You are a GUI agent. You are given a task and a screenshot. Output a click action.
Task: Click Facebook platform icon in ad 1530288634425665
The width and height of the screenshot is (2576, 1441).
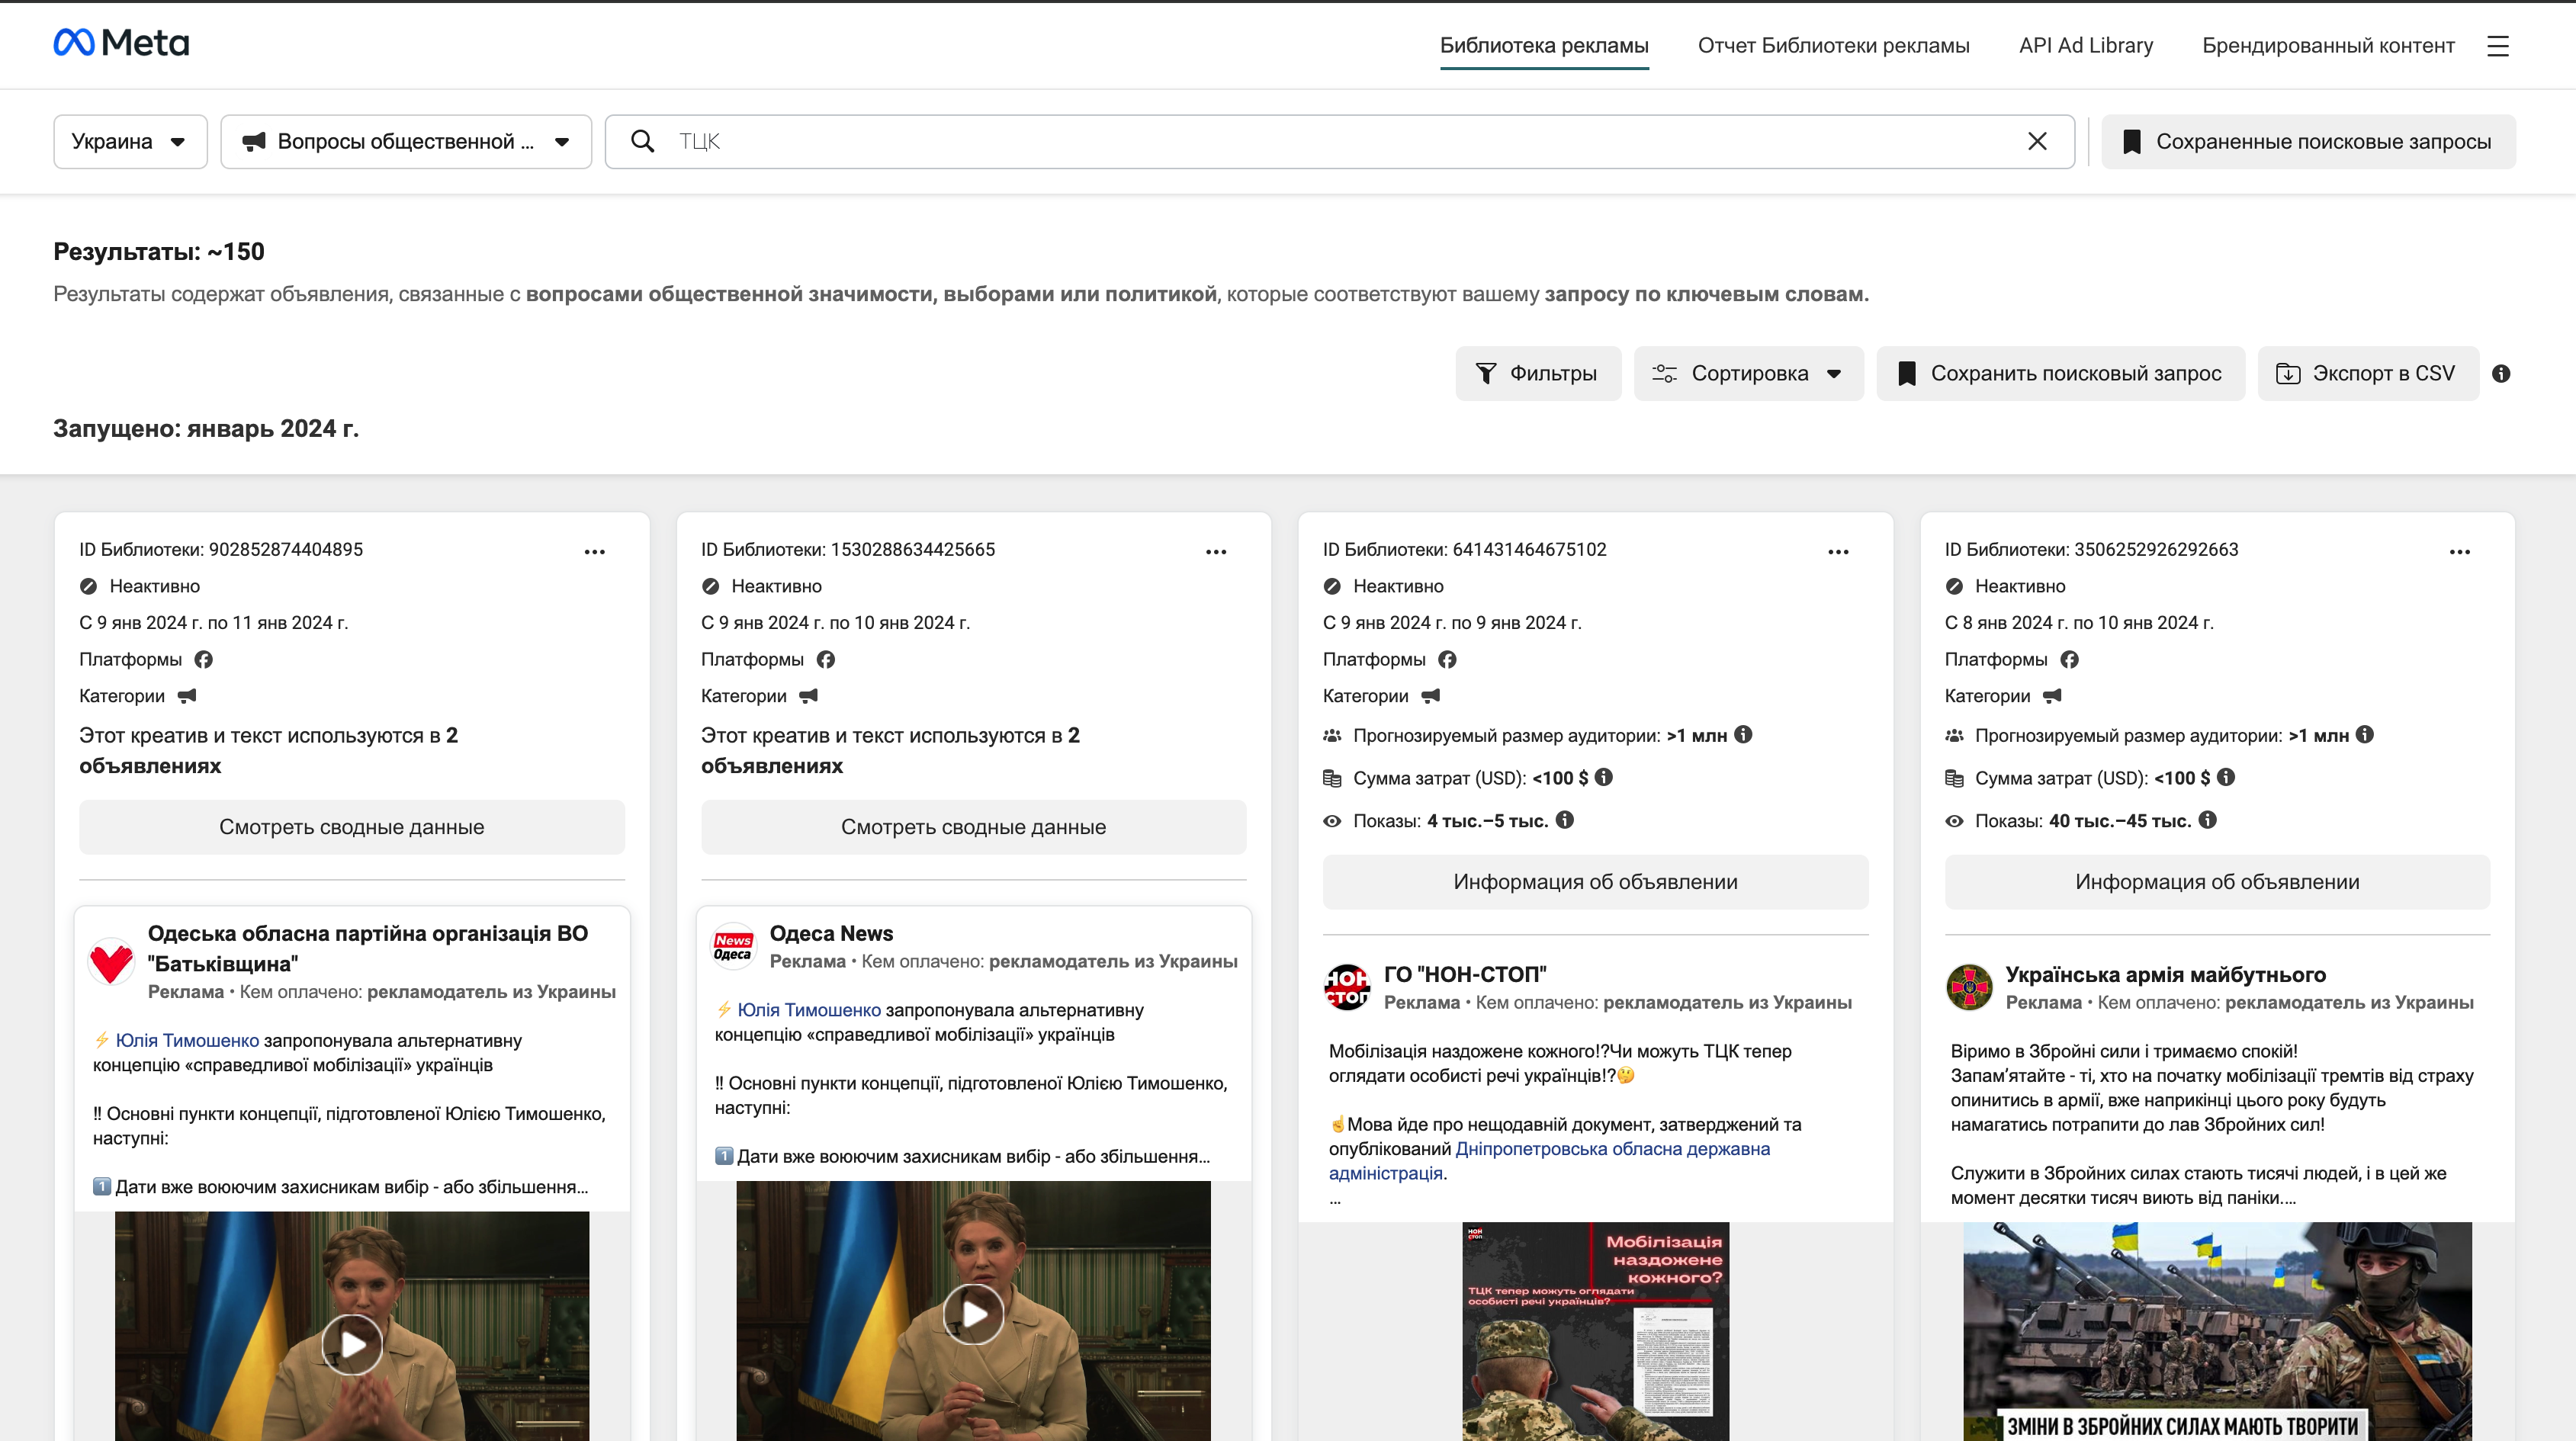pyautogui.click(x=825, y=659)
